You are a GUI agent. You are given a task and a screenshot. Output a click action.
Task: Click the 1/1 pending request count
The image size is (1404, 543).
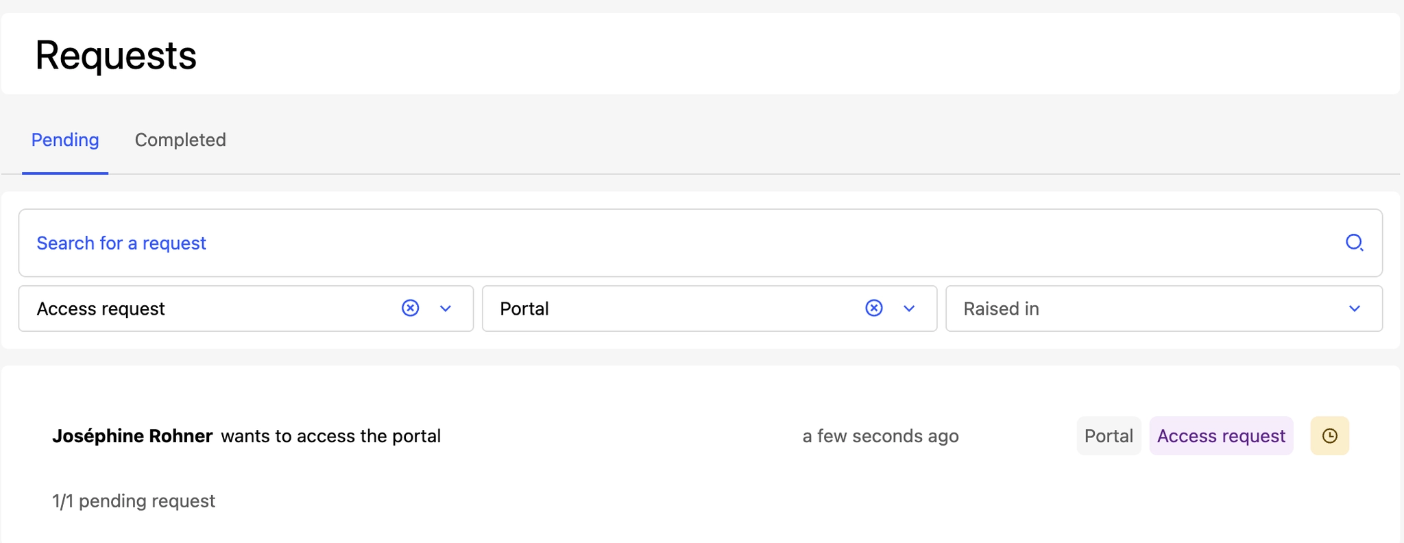click(134, 501)
